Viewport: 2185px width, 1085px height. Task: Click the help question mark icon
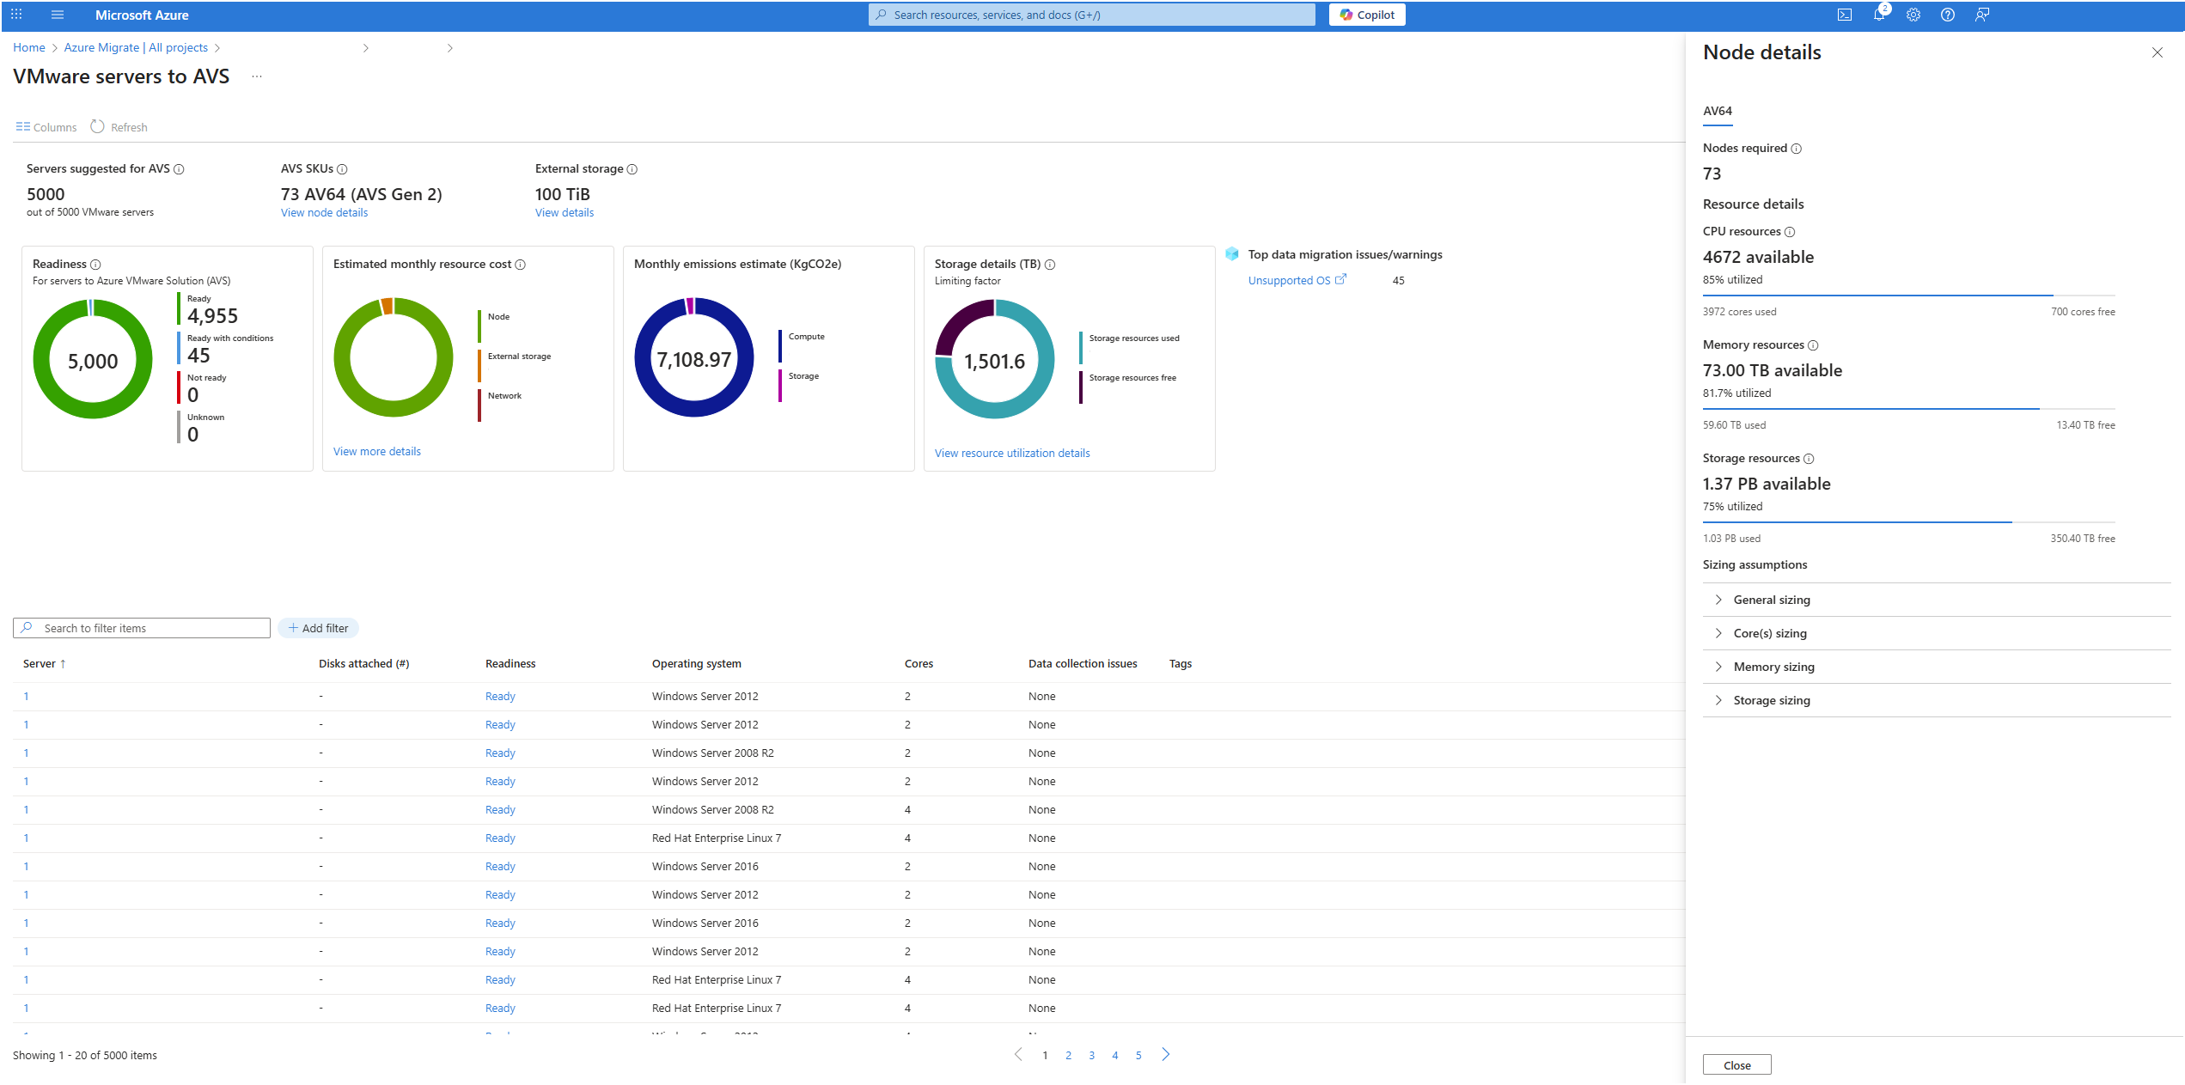(1947, 15)
